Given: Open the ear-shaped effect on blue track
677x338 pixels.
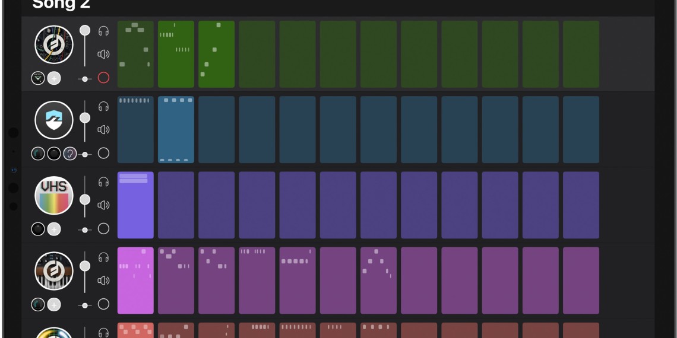Looking at the screenshot, I should click(x=70, y=154).
